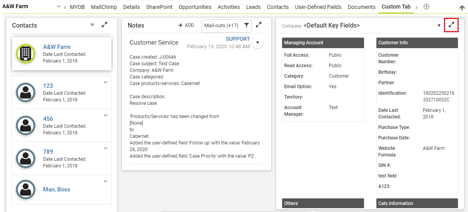Add a new tab with plus circle
Image resolution: width=468 pixels, height=212 pixels.
pyautogui.click(x=426, y=7)
